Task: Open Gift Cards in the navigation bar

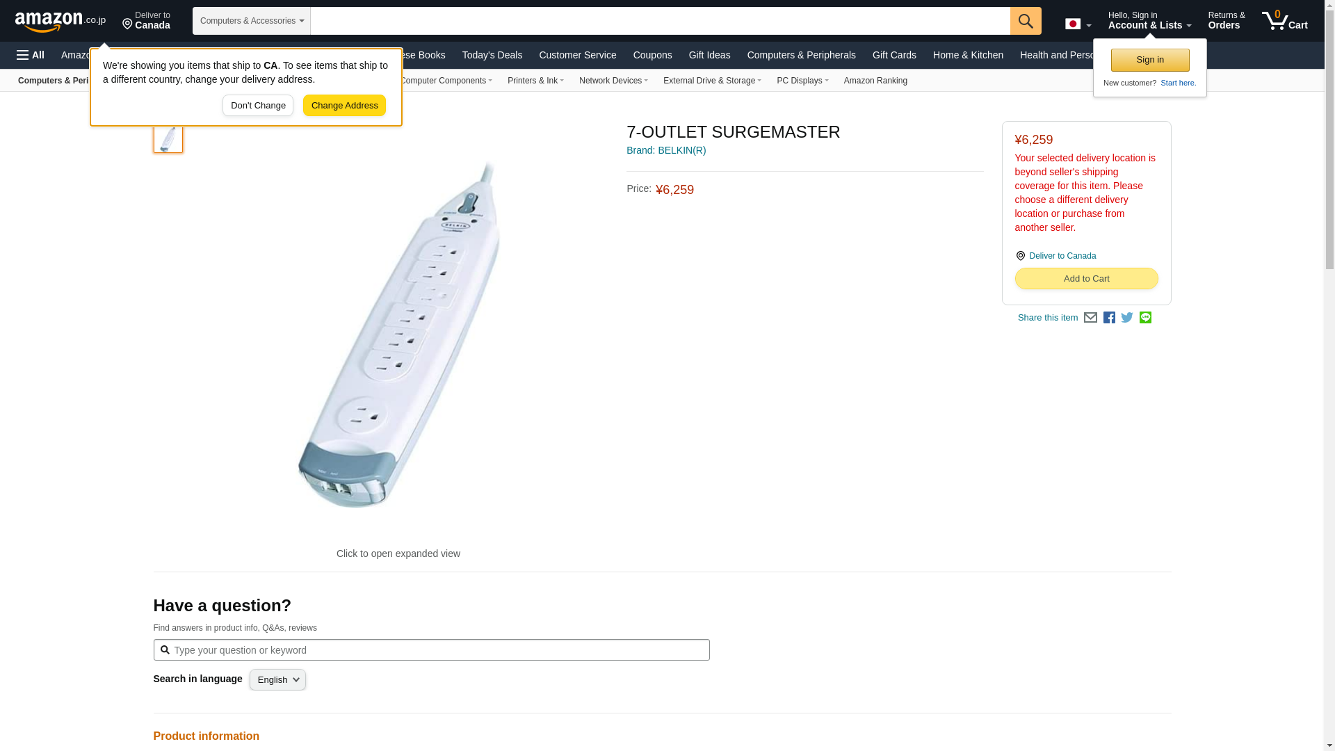Action: [894, 55]
